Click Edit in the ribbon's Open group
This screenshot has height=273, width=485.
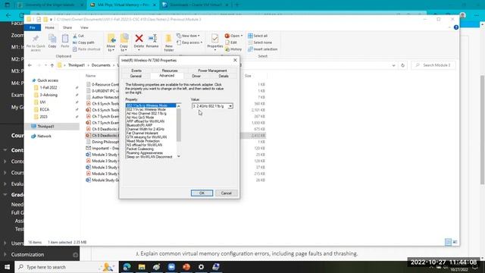coord(230,42)
